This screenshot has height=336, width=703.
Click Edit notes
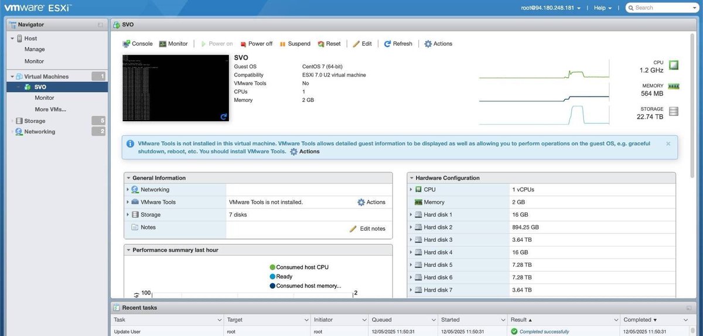tap(367, 229)
